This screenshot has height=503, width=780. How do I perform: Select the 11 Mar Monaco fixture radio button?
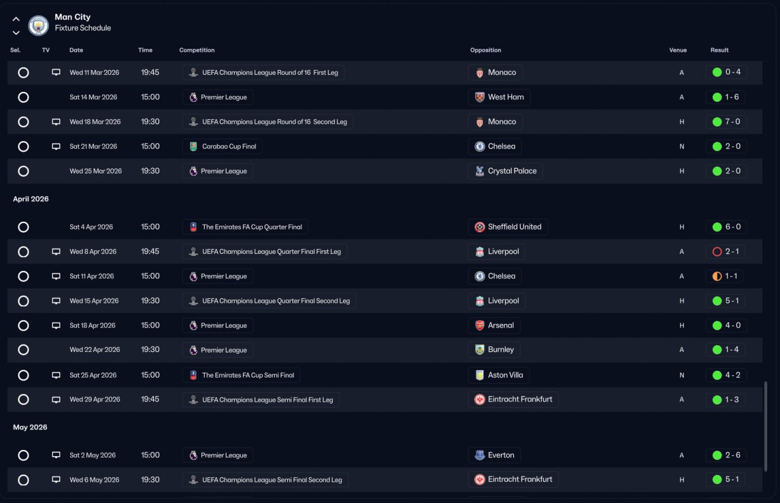coord(23,72)
